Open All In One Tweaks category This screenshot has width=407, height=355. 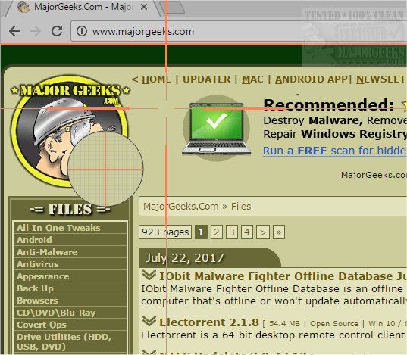[58, 228]
